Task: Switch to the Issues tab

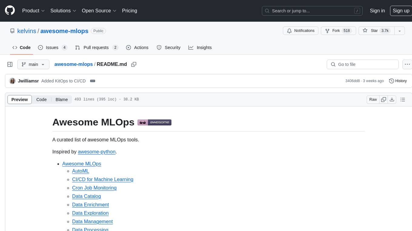Action: point(52,47)
